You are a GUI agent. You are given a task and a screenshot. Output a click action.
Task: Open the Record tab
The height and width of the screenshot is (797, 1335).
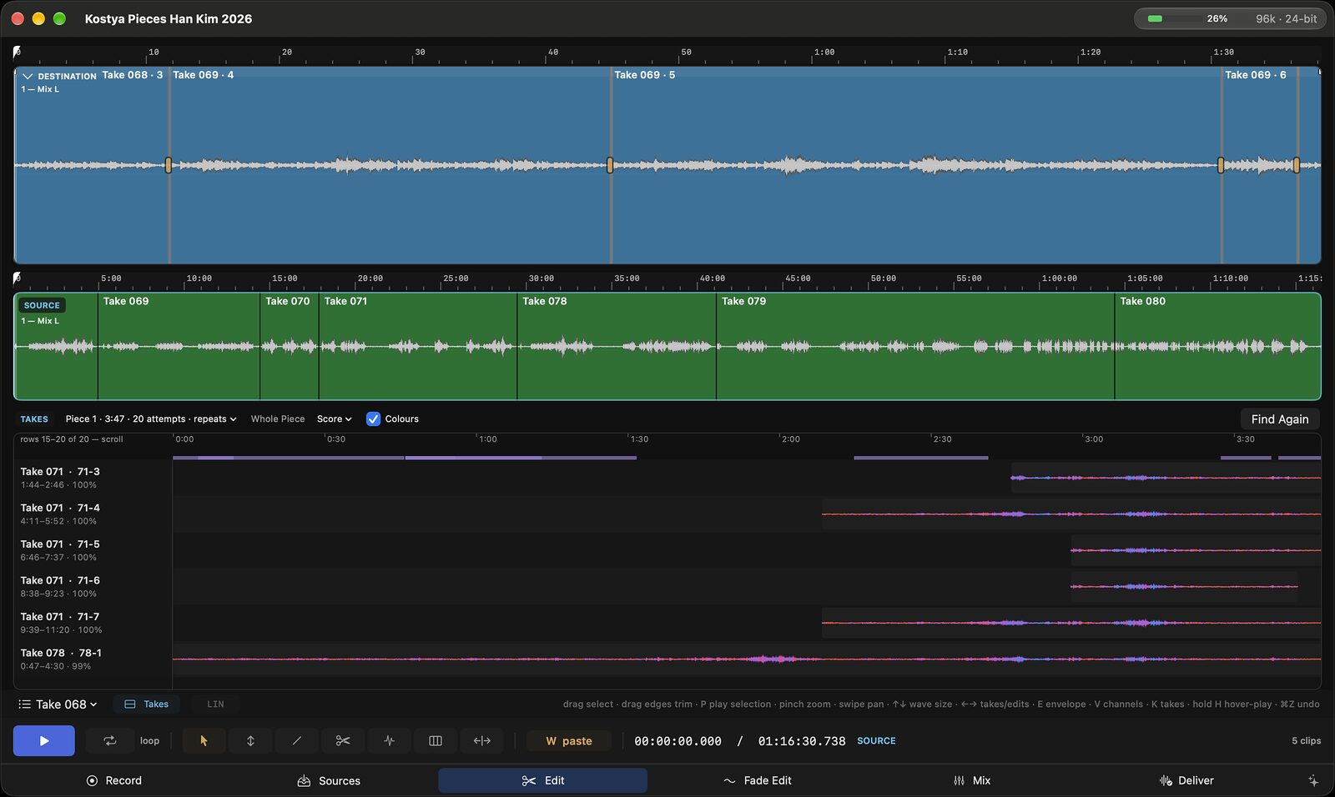pos(114,780)
